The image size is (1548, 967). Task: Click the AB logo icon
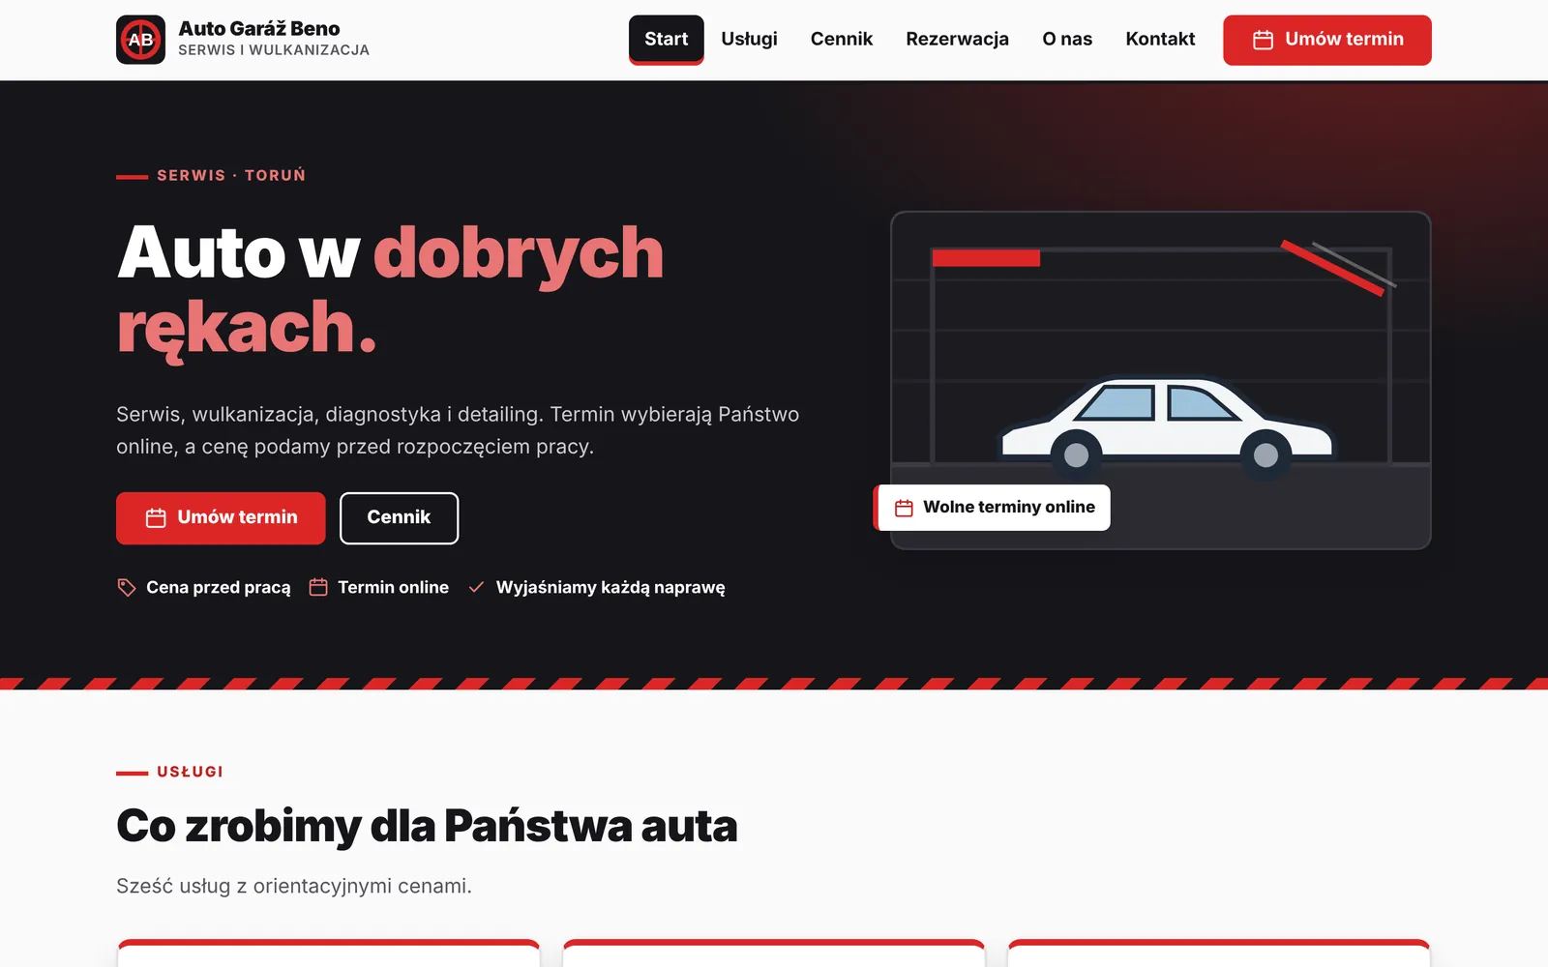coord(140,40)
